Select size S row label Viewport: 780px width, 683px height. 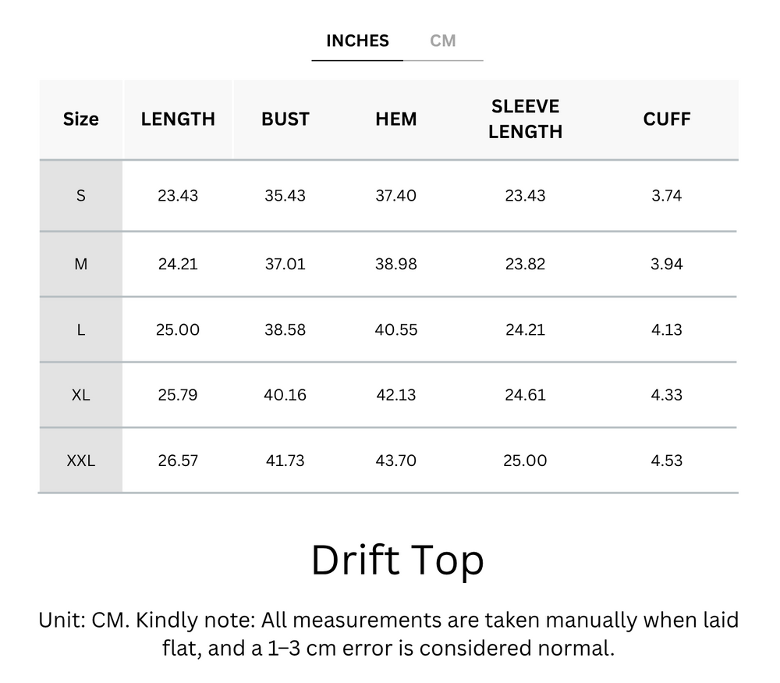coord(80,196)
